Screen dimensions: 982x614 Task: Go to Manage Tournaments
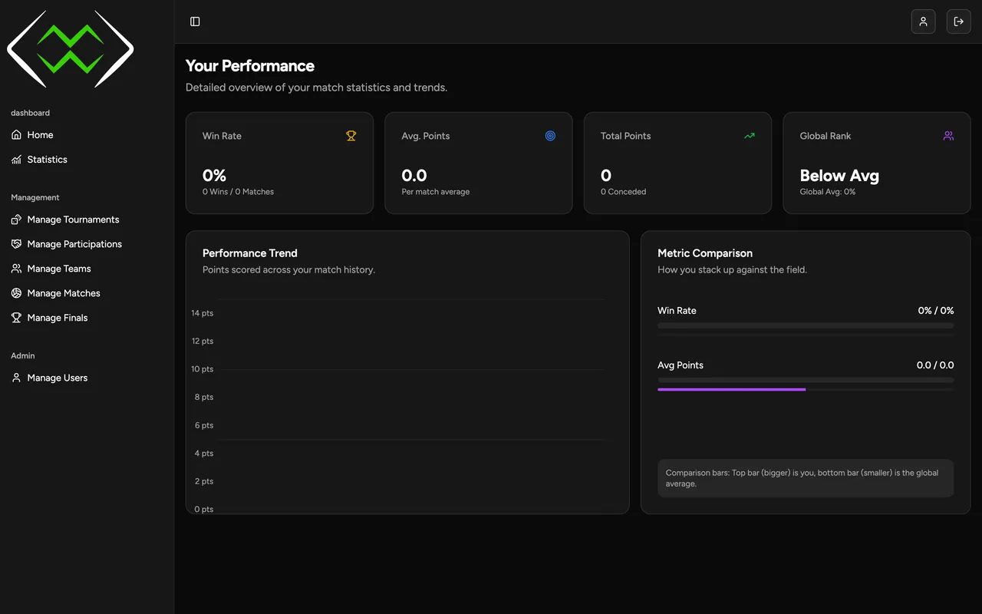tap(87, 220)
